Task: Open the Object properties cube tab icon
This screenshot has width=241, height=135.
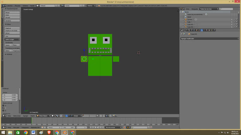Action: coord(197,30)
